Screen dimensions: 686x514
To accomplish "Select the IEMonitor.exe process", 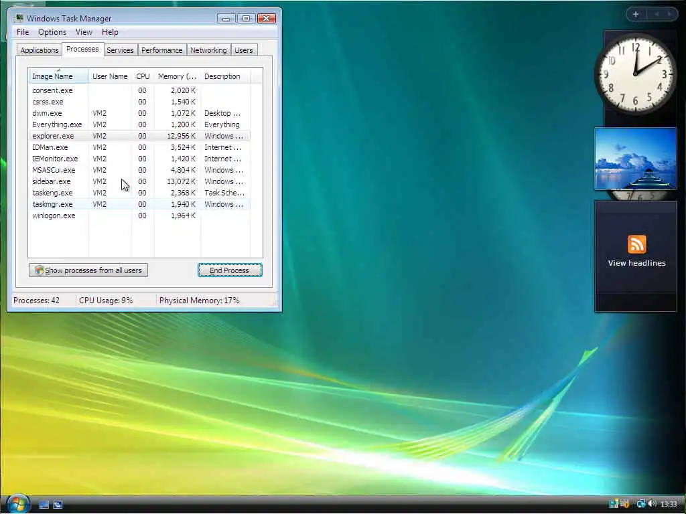I will [139, 159].
